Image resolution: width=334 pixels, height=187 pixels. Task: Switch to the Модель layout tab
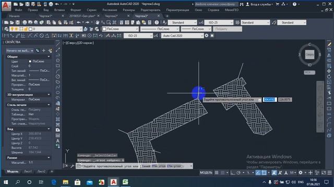coord(13,171)
